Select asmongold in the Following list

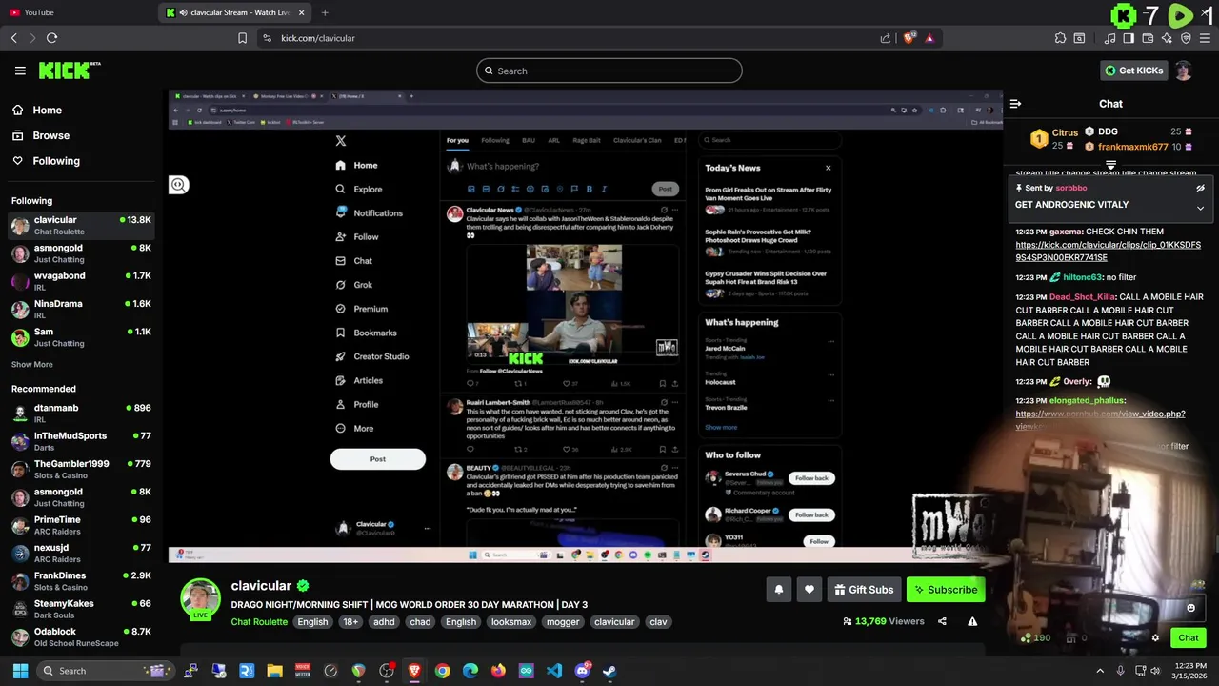click(82, 253)
